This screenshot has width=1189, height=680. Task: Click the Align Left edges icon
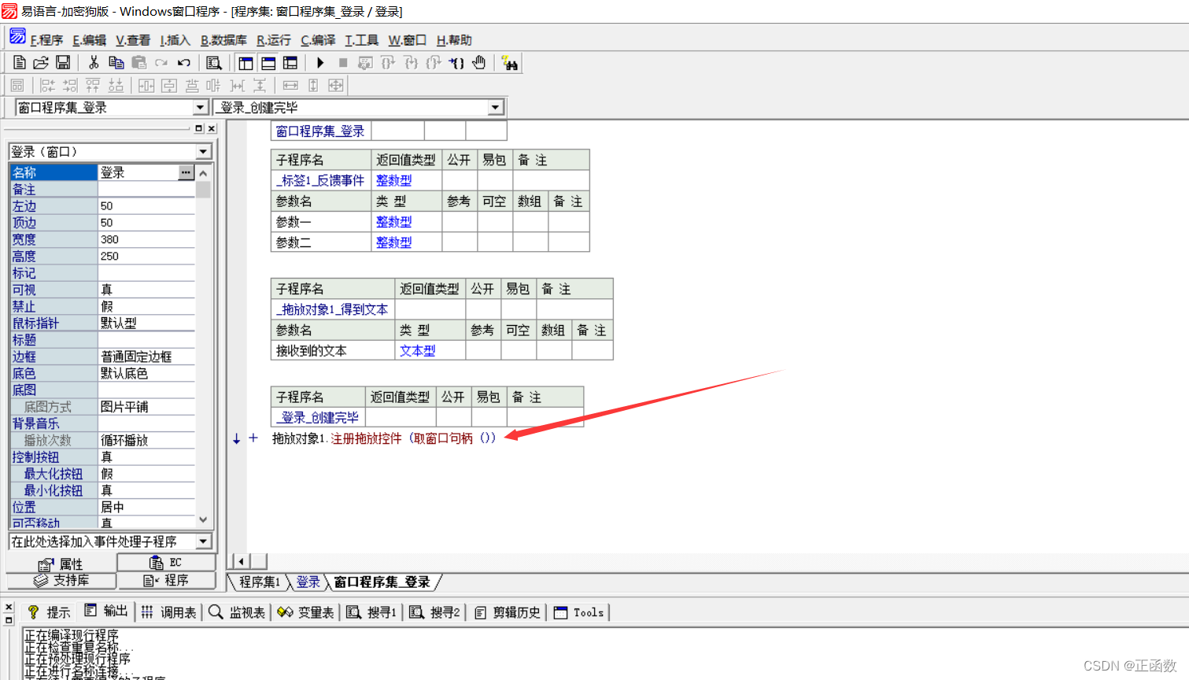point(48,85)
